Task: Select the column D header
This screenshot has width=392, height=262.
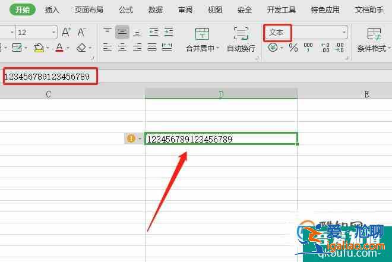Action: pos(222,94)
